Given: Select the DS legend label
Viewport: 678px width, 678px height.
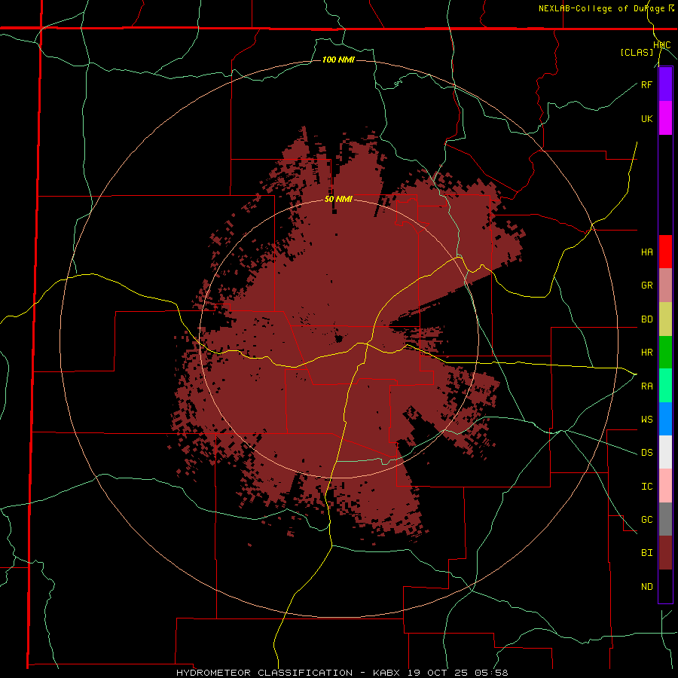Looking at the screenshot, I should coord(646,453).
